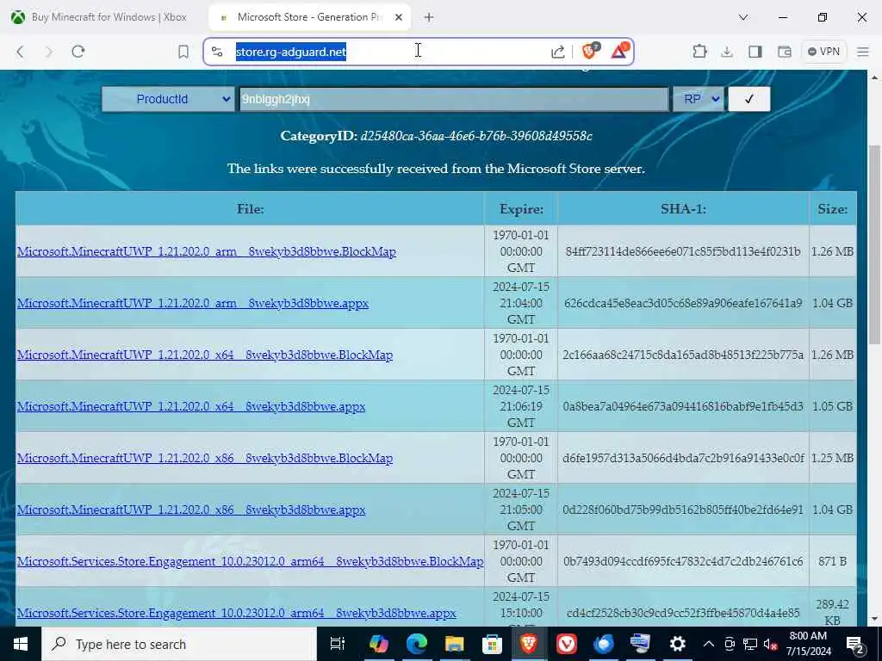Click the 871 B size cell
The width and height of the screenshot is (882, 661).
coord(833,561)
